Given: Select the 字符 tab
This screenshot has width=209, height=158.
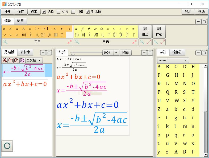Looking at the screenshot, I should point(163,52).
